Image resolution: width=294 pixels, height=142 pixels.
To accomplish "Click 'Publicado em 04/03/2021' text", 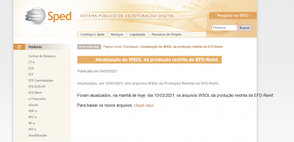I will point(97,71).
